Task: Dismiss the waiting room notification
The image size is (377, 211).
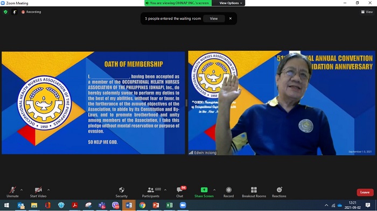Action: click(231, 18)
